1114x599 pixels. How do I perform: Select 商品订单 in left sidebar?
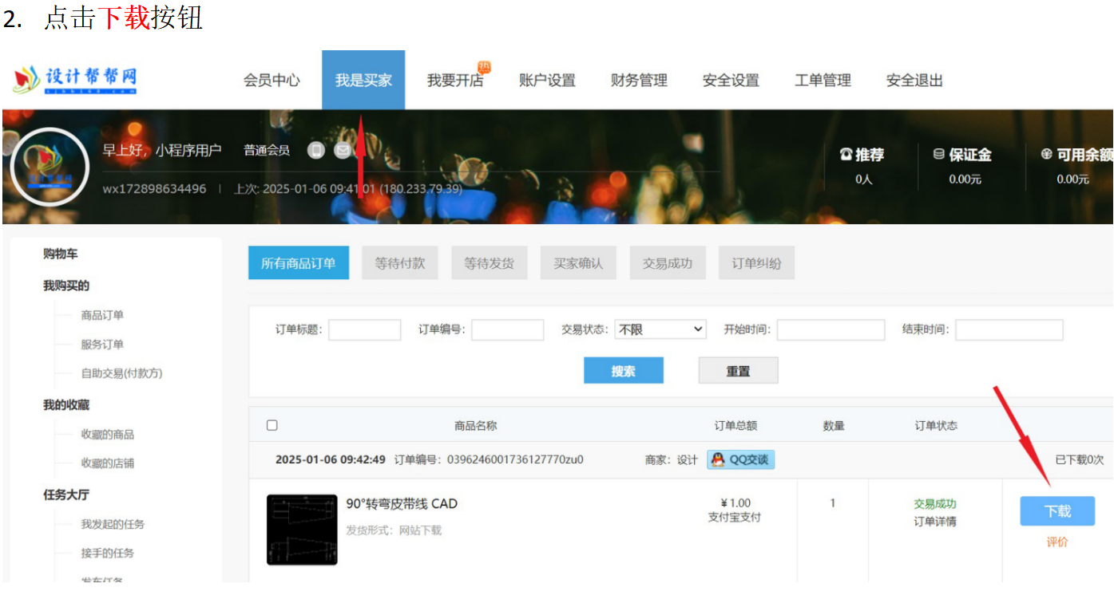102,315
